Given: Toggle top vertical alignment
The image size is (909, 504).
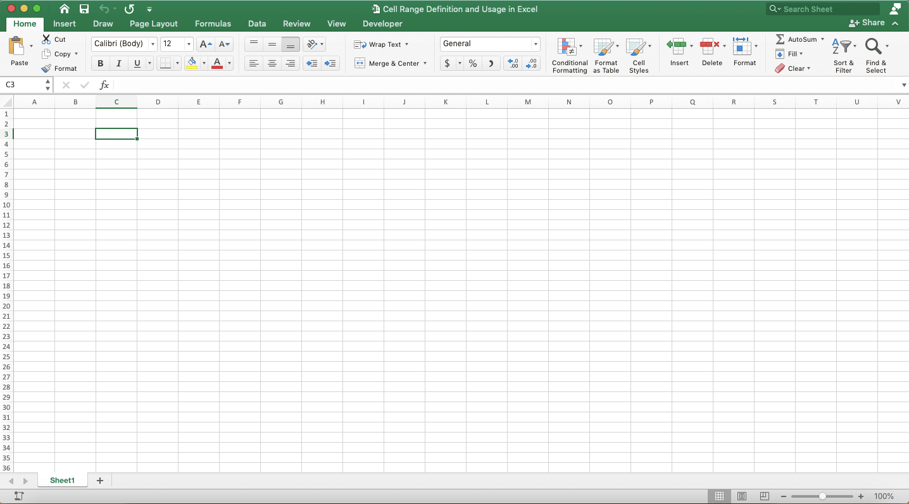Looking at the screenshot, I should coord(254,44).
